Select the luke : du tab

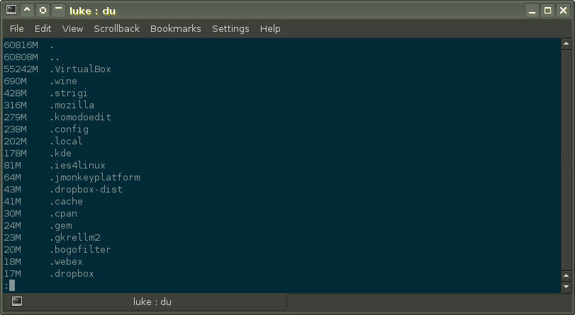152,302
